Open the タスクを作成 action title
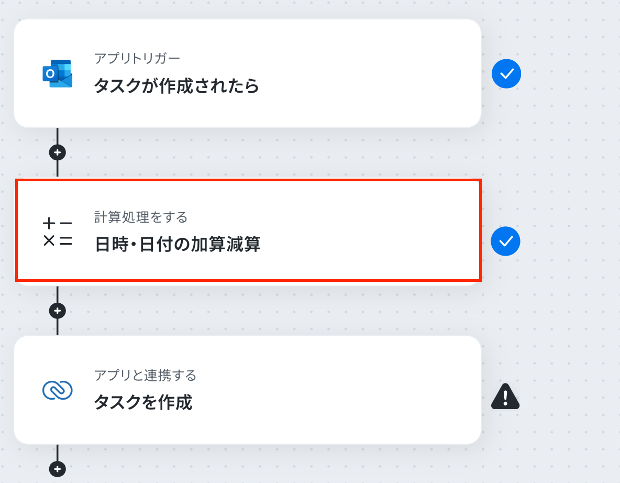Screen dimensions: 620x483 143,402
